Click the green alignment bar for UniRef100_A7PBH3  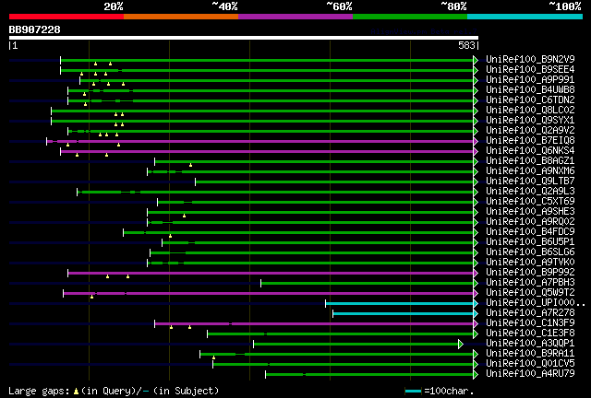tap(368, 283)
